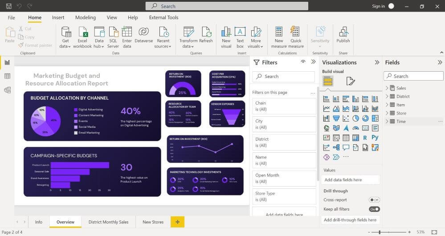Expand the District table in Fields
The image size is (445, 236).
click(387, 97)
